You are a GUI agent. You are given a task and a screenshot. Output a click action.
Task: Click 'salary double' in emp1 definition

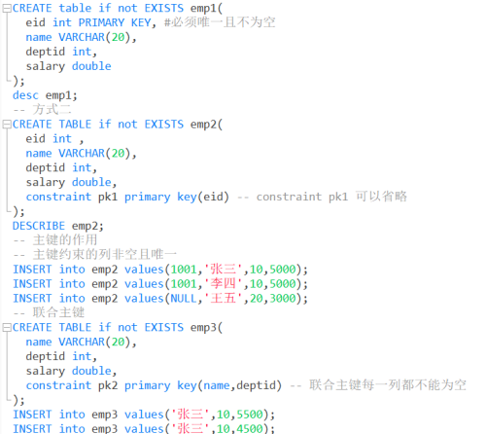pyautogui.click(x=69, y=66)
